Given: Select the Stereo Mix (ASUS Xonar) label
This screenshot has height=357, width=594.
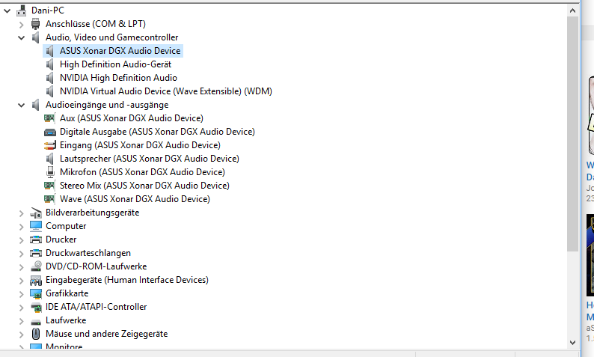Looking at the screenshot, I should (144, 186).
